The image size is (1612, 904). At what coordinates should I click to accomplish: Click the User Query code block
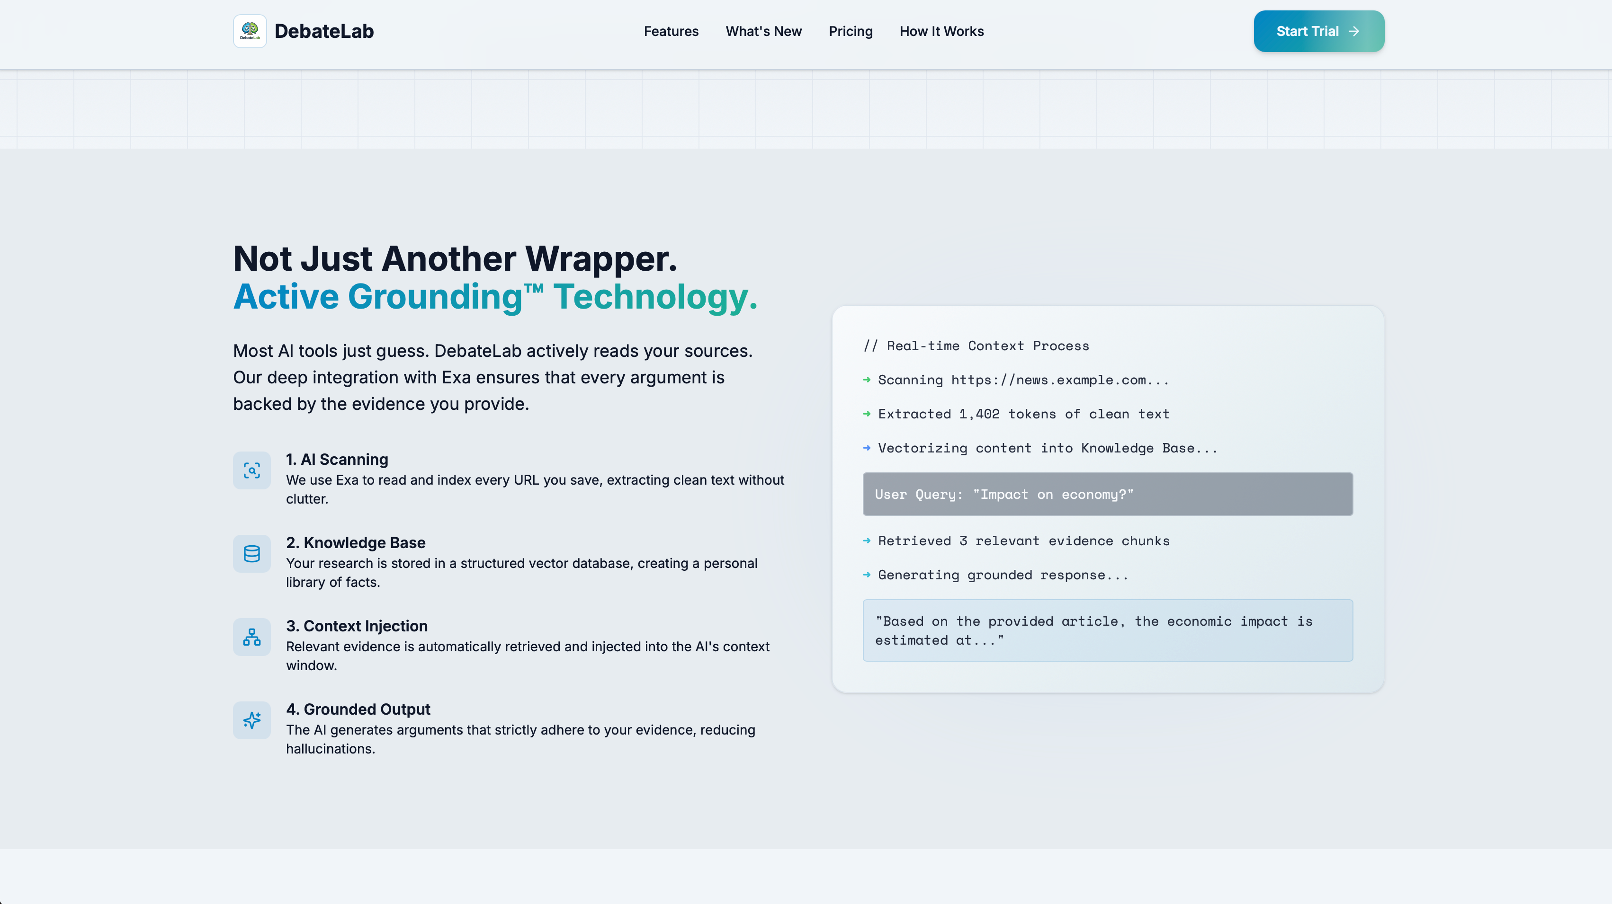pyautogui.click(x=1107, y=494)
